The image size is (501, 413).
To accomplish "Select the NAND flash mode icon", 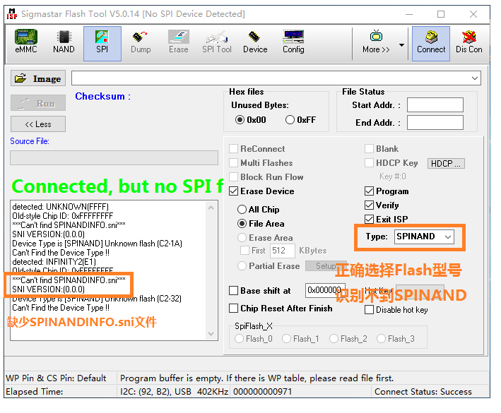I will coord(64,43).
